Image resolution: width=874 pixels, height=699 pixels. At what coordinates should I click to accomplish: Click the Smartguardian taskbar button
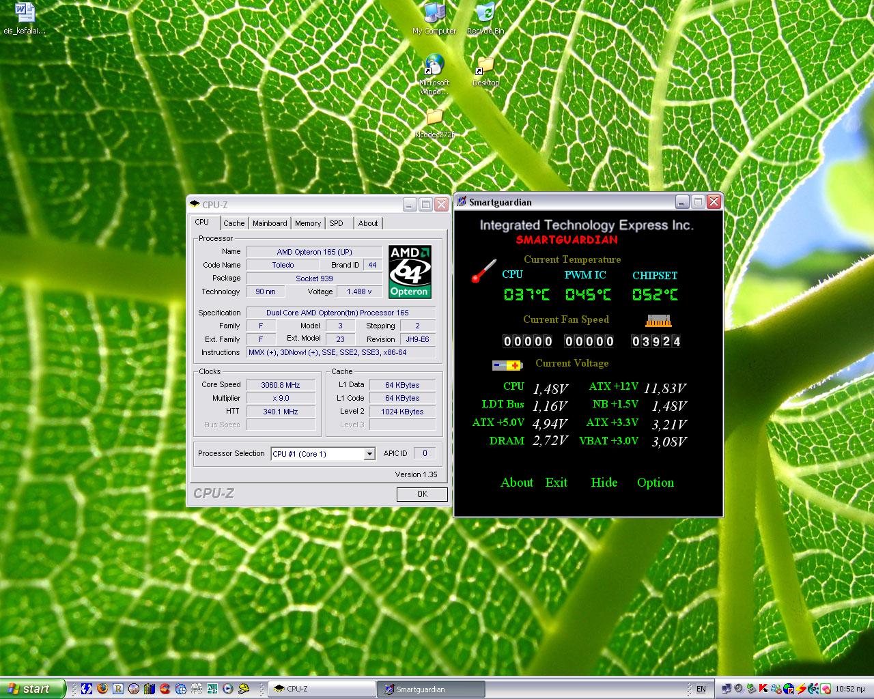click(431, 689)
